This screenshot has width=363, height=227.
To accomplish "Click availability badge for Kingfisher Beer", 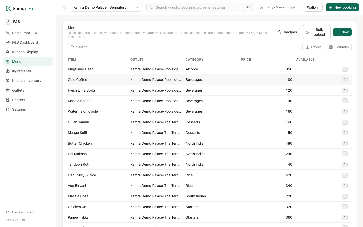I will coord(345,69).
